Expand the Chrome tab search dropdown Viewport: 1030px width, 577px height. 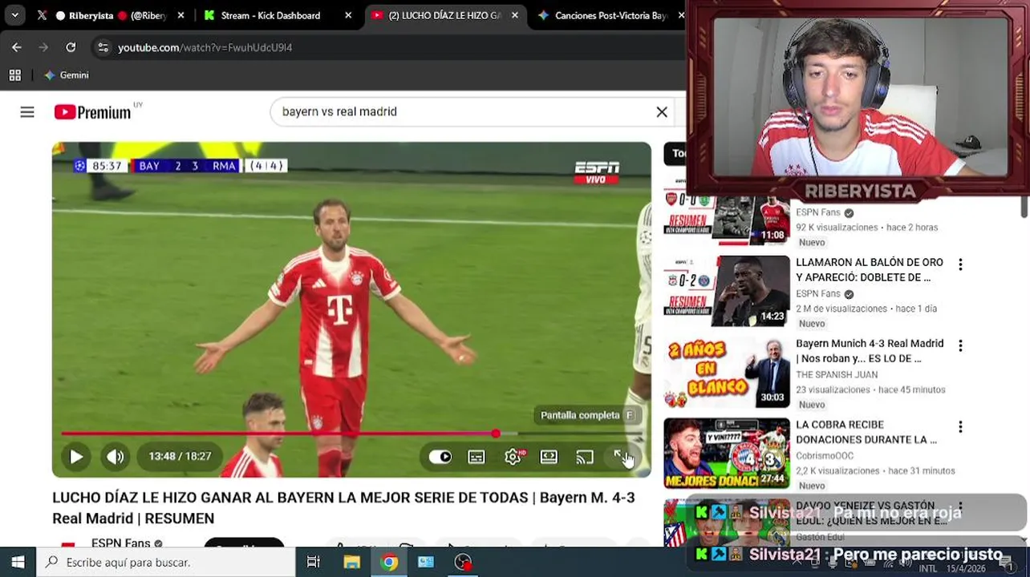[x=14, y=15]
